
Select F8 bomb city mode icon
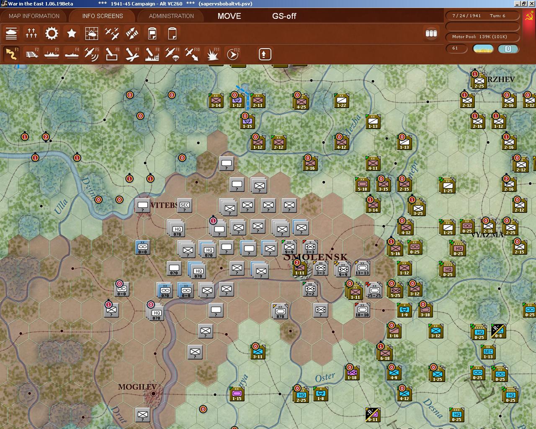point(152,54)
